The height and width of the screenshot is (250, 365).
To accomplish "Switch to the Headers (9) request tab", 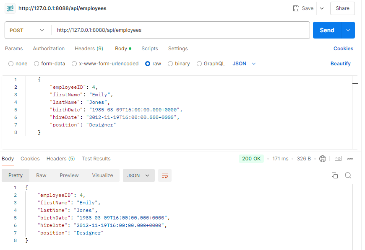I will (89, 49).
